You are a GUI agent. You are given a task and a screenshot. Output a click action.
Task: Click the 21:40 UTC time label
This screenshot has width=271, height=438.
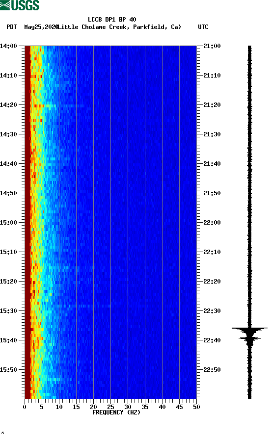click(212, 164)
